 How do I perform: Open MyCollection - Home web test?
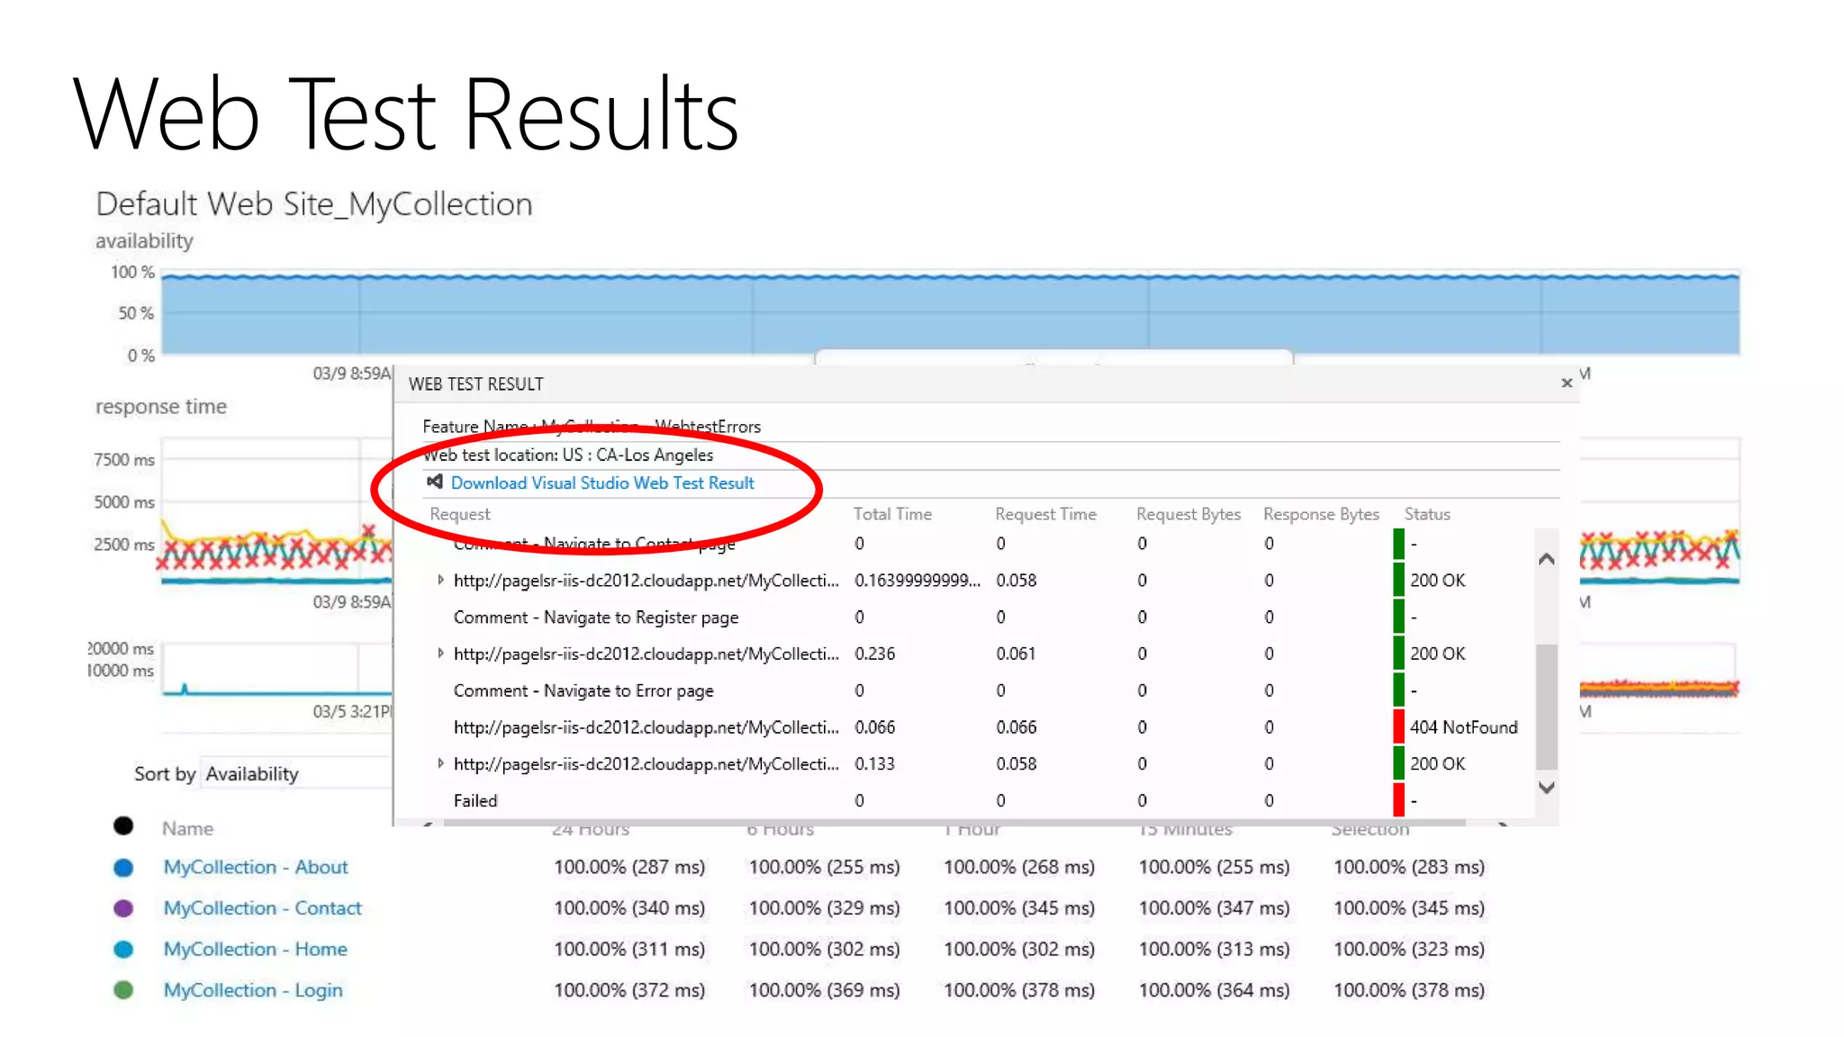[x=255, y=949]
